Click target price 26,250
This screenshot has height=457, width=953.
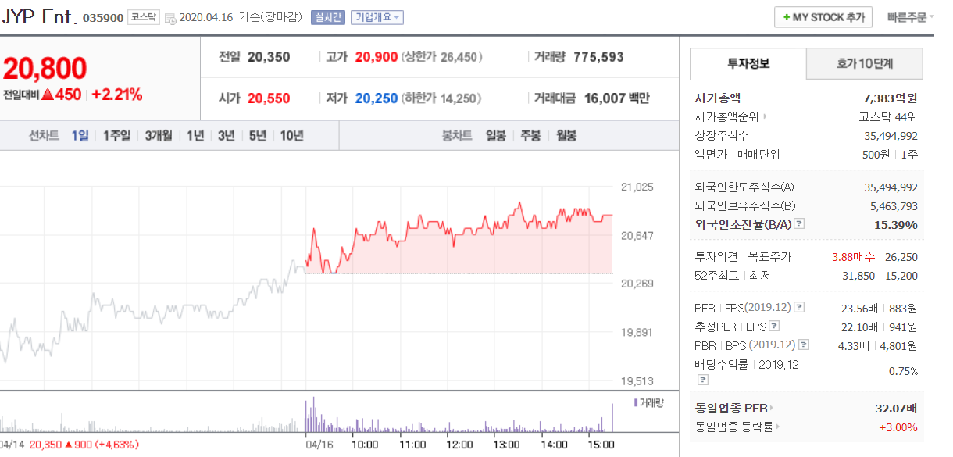click(902, 256)
